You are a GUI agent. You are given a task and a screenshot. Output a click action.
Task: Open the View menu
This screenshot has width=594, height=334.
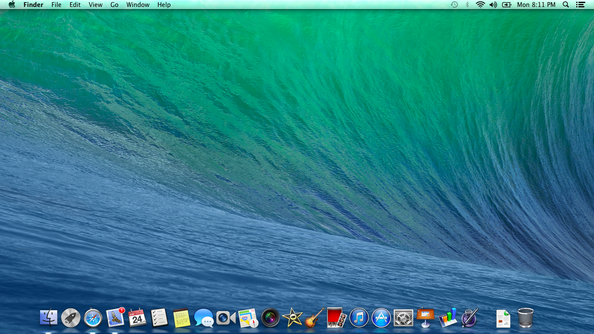click(x=96, y=5)
